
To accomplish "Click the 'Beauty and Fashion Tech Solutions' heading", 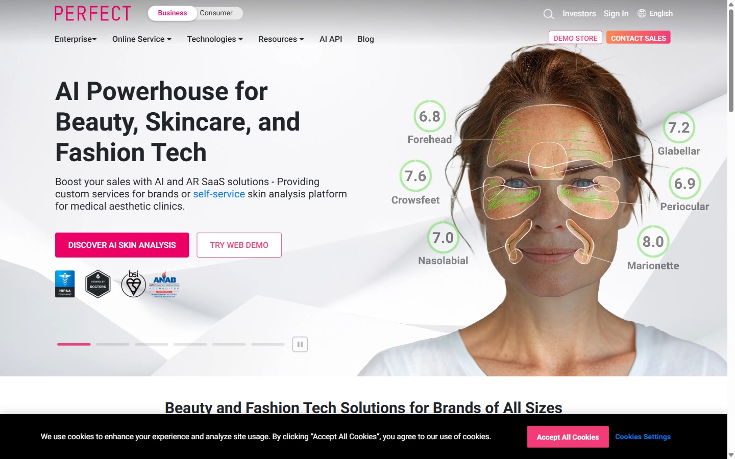I will click(363, 408).
